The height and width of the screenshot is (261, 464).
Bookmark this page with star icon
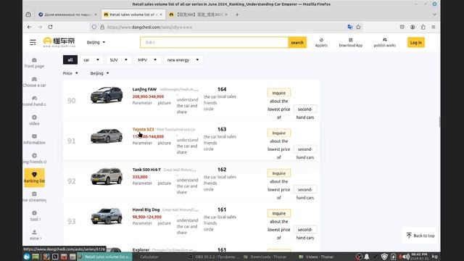coord(358,27)
